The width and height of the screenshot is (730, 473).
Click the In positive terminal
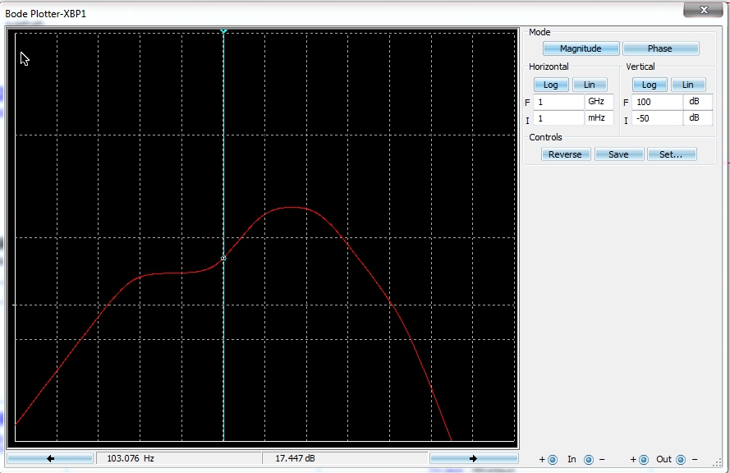553,460
